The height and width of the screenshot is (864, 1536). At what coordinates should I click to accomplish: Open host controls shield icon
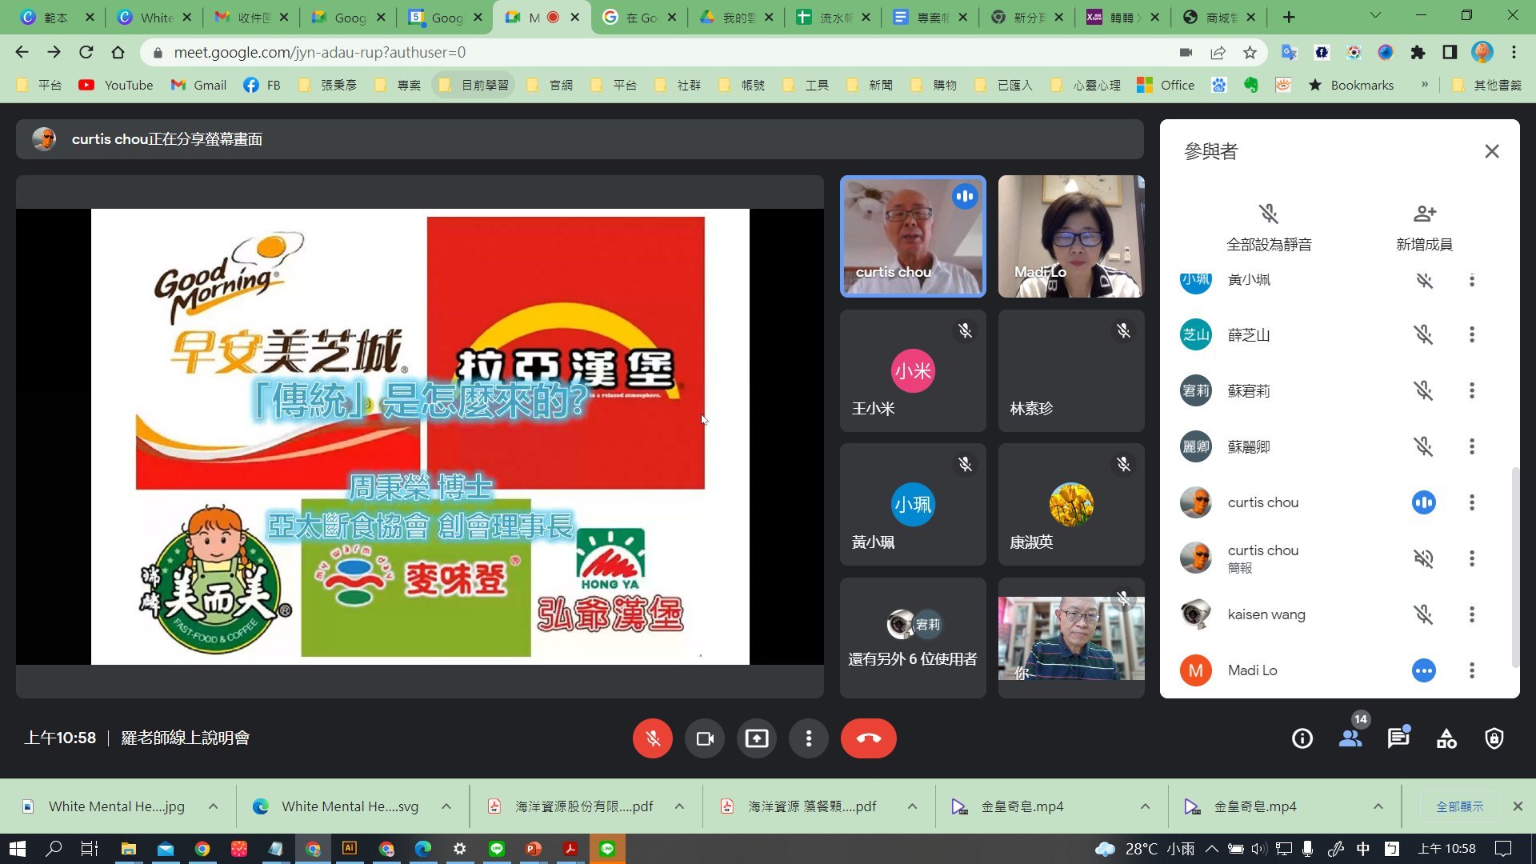[1494, 738]
